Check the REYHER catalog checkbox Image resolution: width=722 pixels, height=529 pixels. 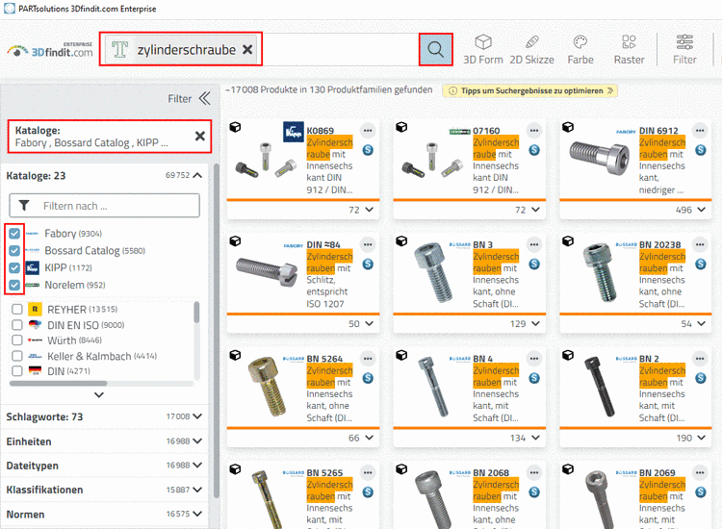pyautogui.click(x=17, y=309)
